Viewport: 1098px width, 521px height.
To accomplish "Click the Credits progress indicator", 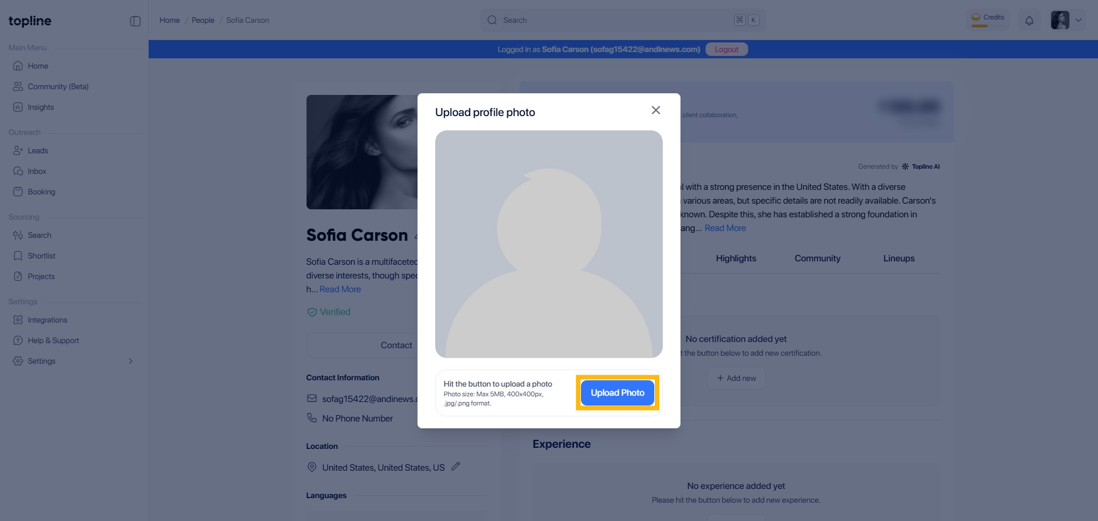I will pos(988,20).
